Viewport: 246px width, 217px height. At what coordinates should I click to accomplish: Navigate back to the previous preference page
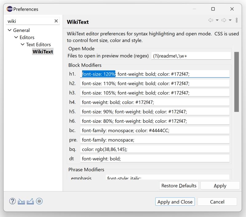tap(210, 20)
